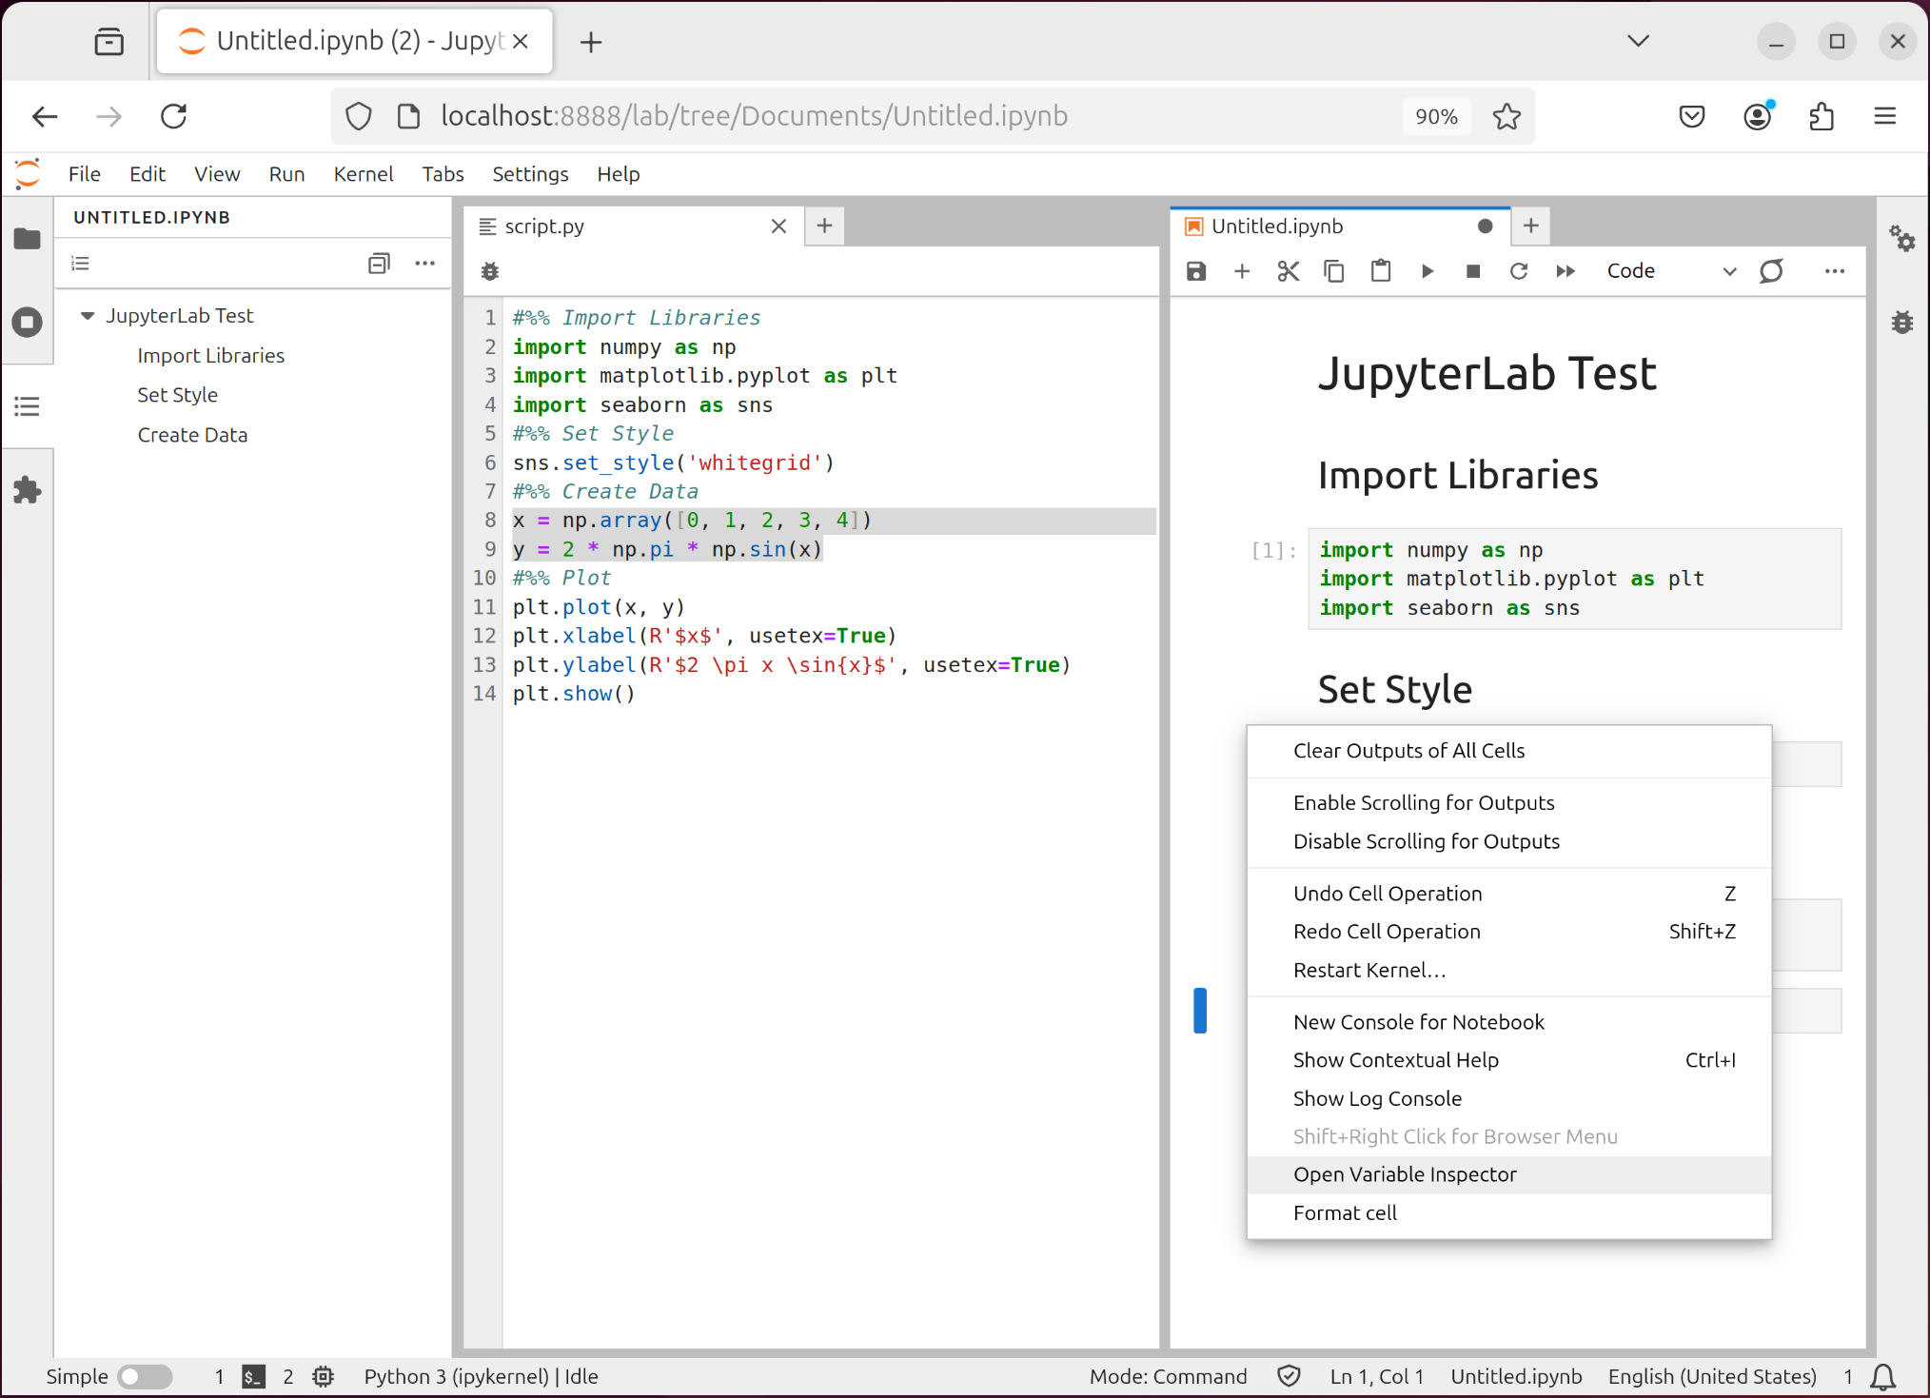Open Running Terminals and Kernels panel
This screenshot has height=1398, width=1930.
[28, 323]
